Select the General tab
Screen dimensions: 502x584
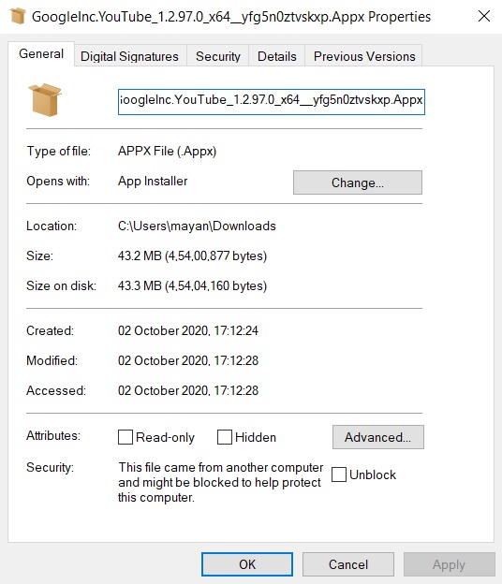[41, 54]
